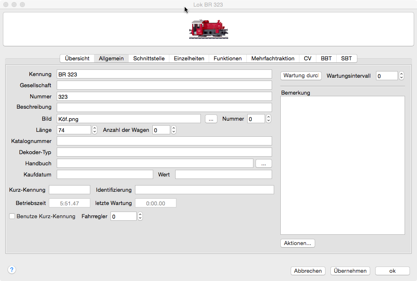Focus the Gesellschaft input field
Viewport: 417px width, 281px height.
[164, 85]
